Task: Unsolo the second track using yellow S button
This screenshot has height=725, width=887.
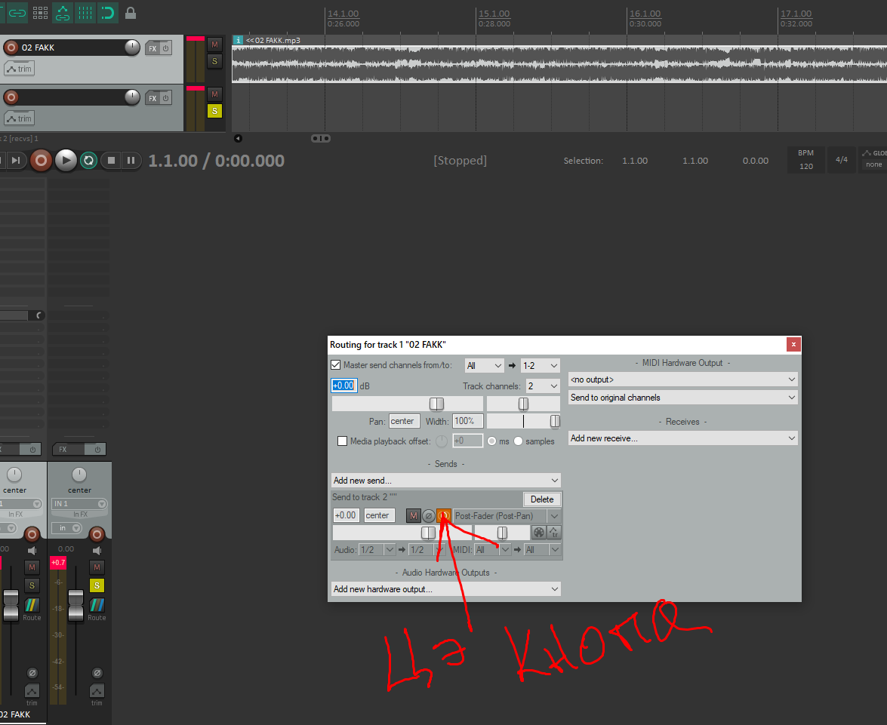Action: (x=214, y=111)
